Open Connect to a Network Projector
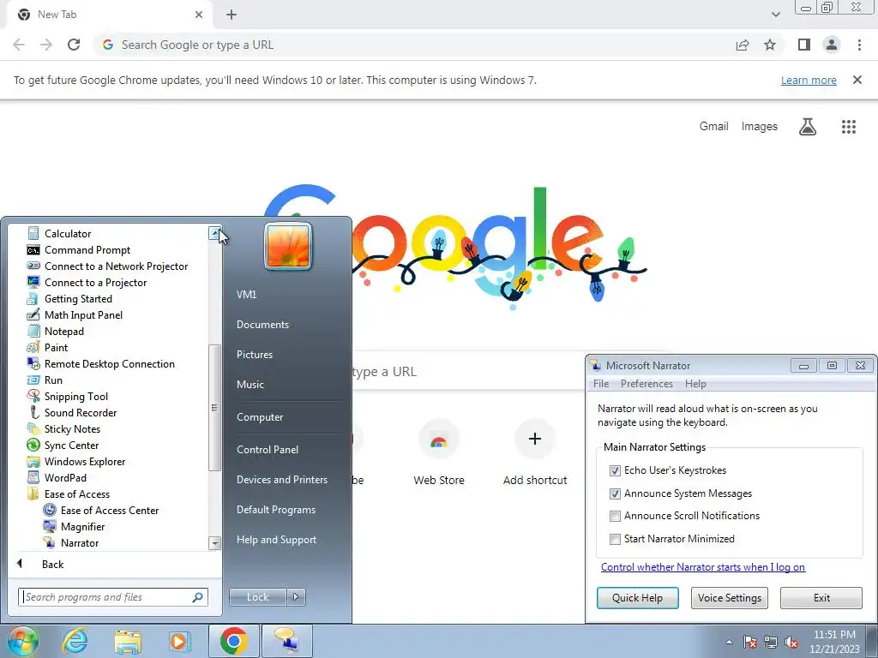The width and height of the screenshot is (878, 658). (116, 266)
